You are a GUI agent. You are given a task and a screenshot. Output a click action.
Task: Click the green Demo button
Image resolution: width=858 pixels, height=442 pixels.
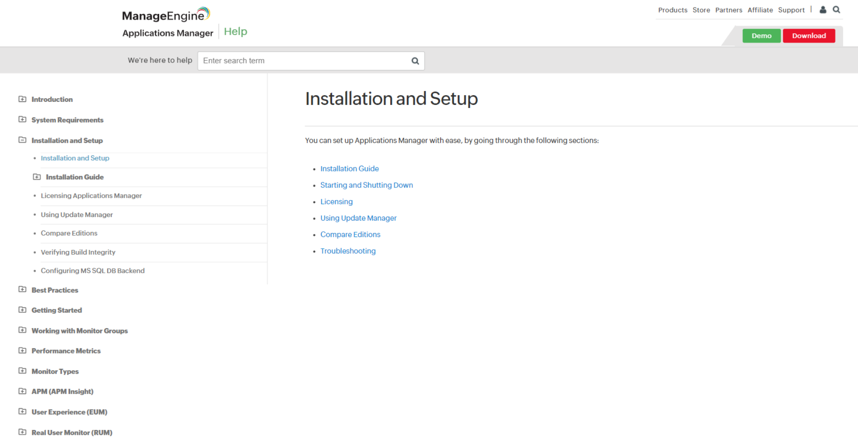pyautogui.click(x=761, y=36)
